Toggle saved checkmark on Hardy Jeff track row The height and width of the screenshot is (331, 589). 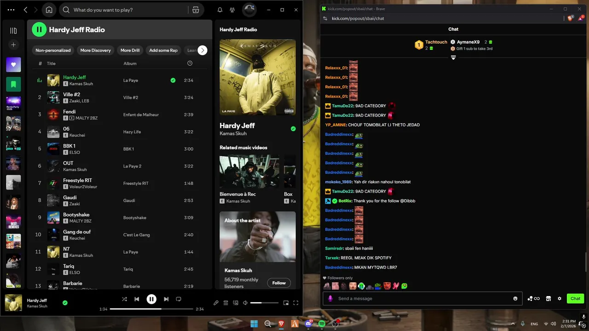[173, 80]
